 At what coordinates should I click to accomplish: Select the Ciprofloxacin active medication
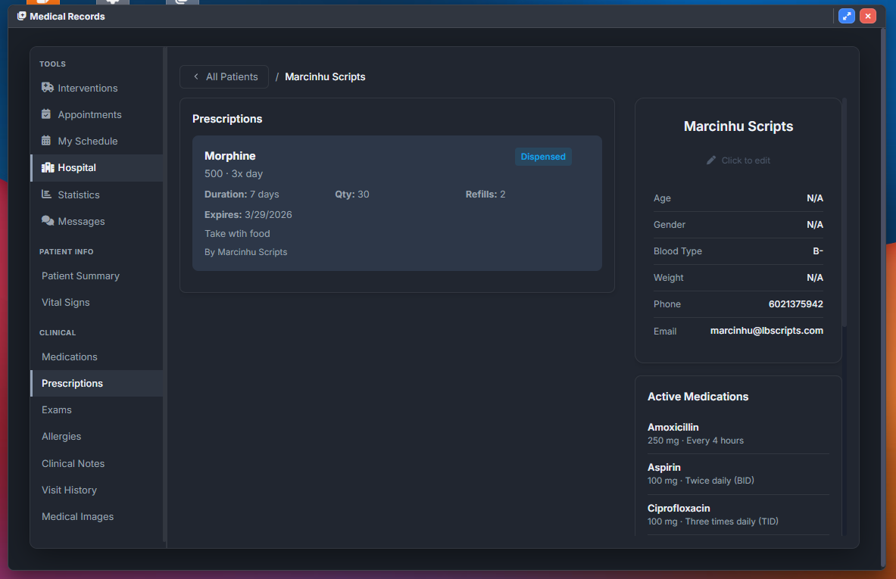click(x=738, y=515)
